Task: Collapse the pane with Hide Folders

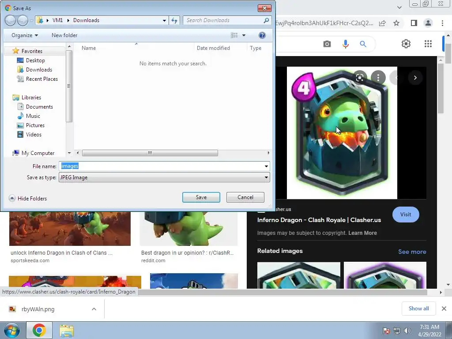Action: (28, 198)
